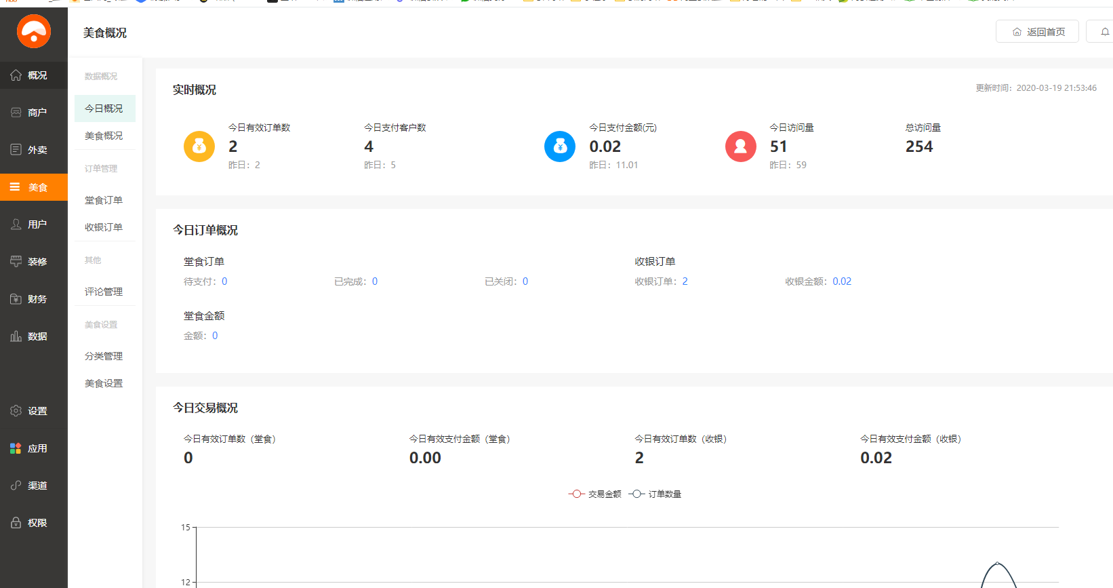Click 今日有效支付金额（收银）value 0.02
The image size is (1113, 588).
click(876, 458)
